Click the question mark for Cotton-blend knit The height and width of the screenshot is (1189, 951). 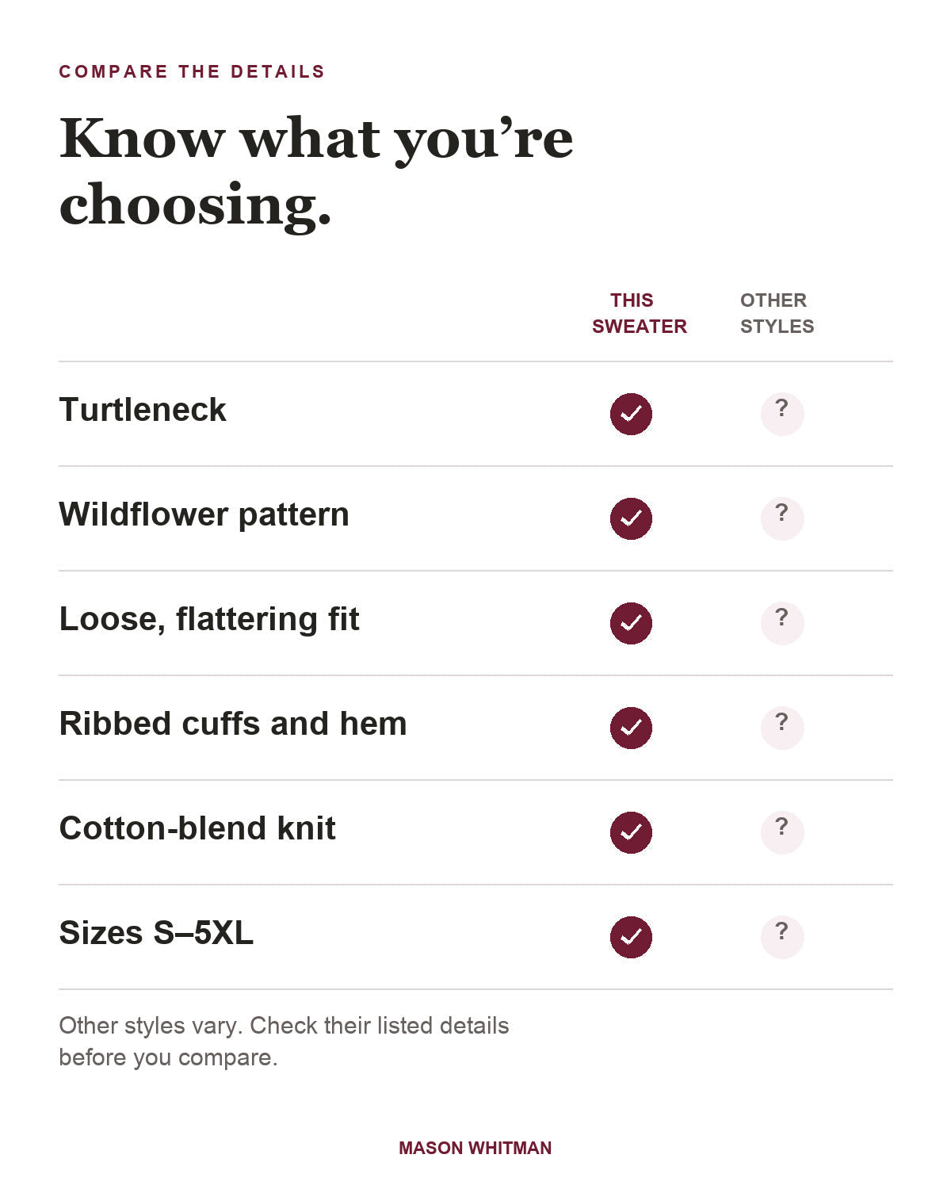coord(782,832)
